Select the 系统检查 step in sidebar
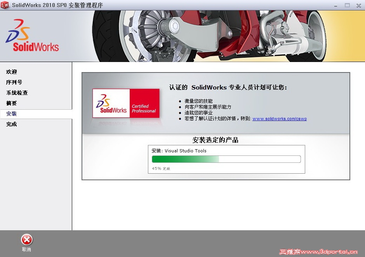The width and height of the screenshot is (365, 257). [x=17, y=93]
